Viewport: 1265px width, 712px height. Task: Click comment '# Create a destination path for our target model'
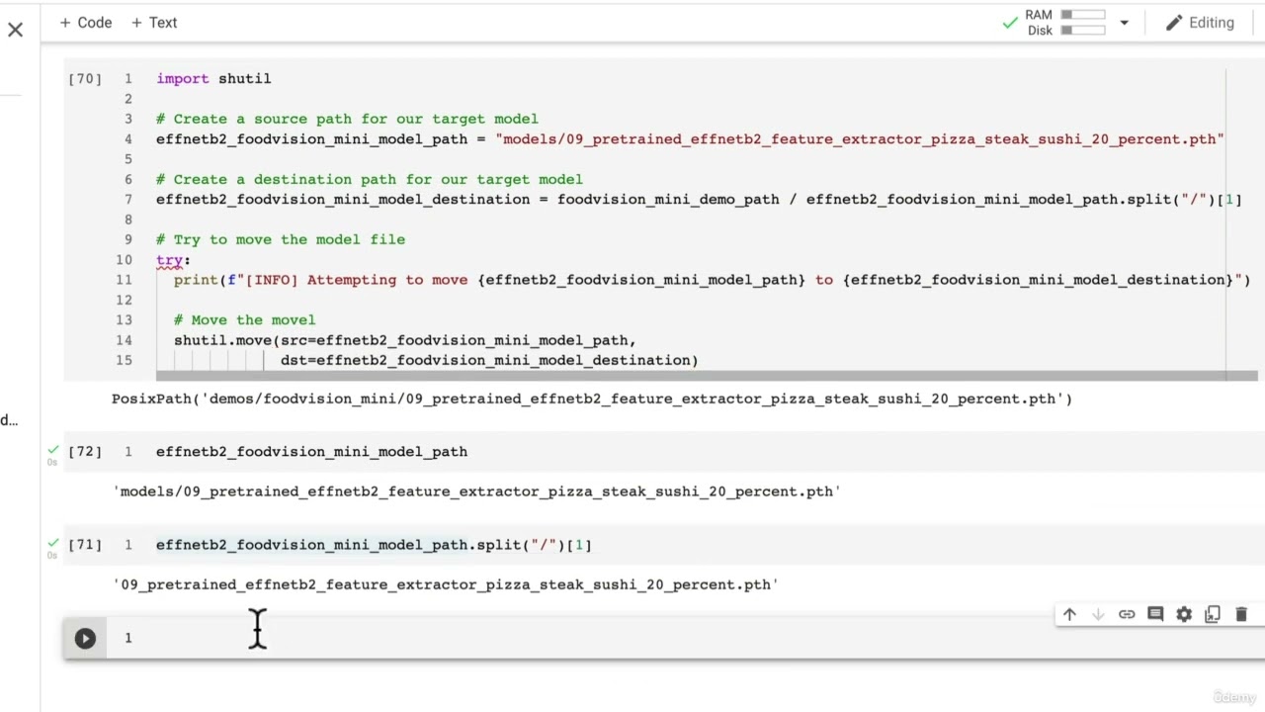click(370, 179)
